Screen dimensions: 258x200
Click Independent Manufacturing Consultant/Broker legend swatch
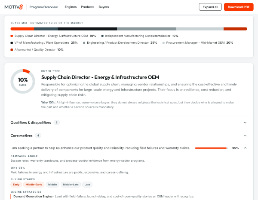pos(102,36)
